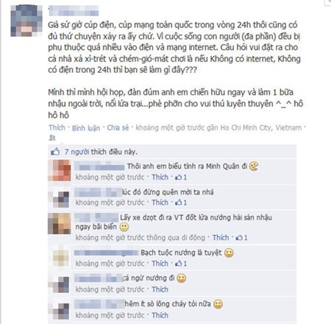Click the audience icon below the post's Thích link
Screen dimensions: 331x324
pos(52,138)
